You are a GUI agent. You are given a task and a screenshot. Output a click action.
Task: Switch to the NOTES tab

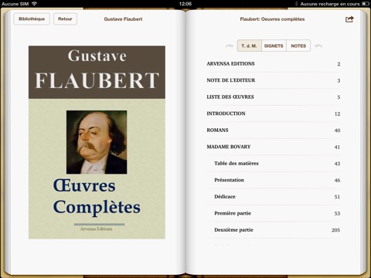298,46
